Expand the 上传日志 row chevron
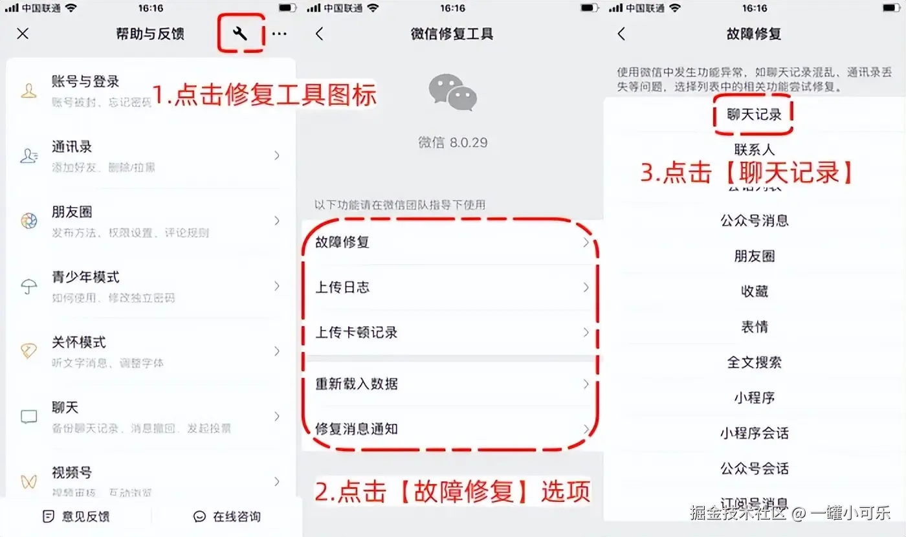 pyautogui.click(x=586, y=287)
